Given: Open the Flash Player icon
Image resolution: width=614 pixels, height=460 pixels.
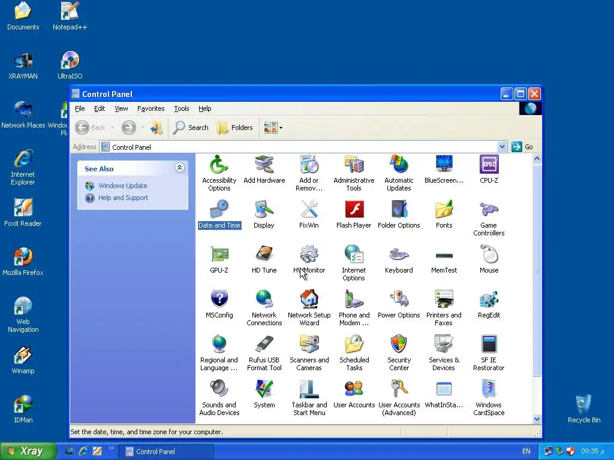Looking at the screenshot, I should coord(354,214).
